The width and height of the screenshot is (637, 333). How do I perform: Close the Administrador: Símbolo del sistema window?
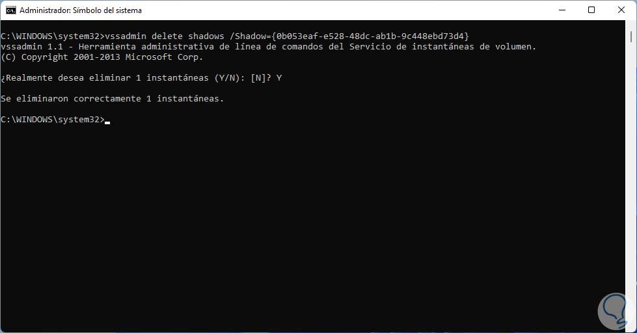coord(621,10)
